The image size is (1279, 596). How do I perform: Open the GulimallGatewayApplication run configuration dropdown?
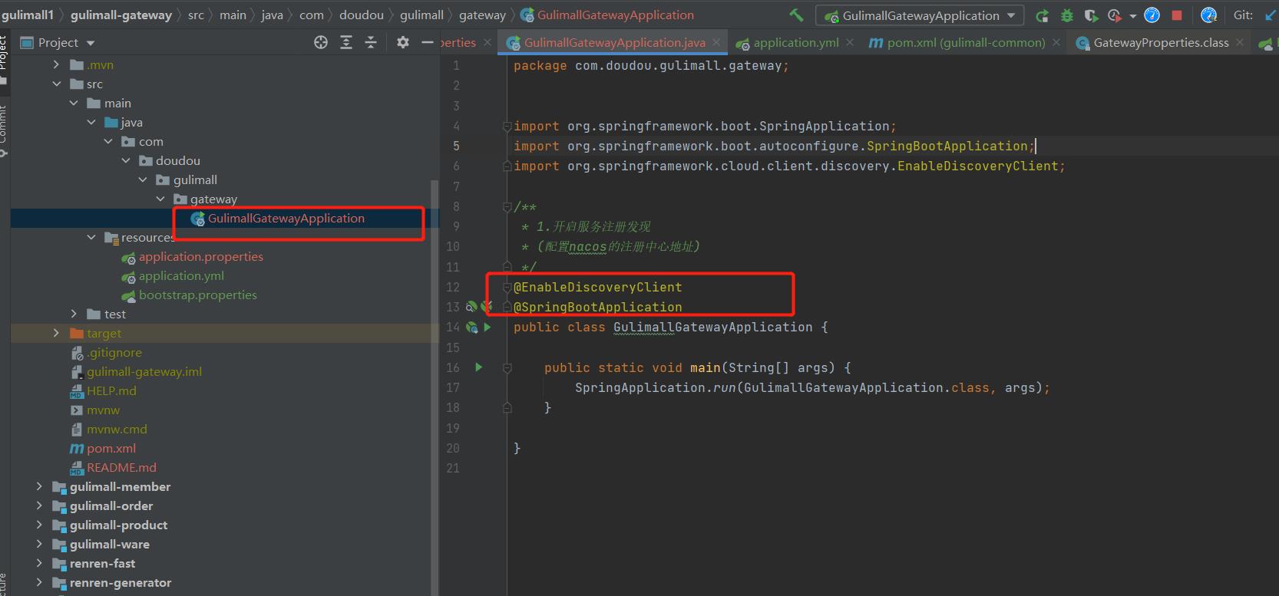pyautogui.click(x=920, y=15)
